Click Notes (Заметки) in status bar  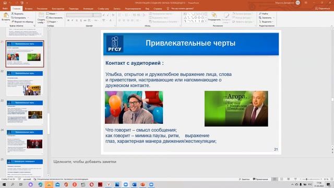tap(244, 179)
